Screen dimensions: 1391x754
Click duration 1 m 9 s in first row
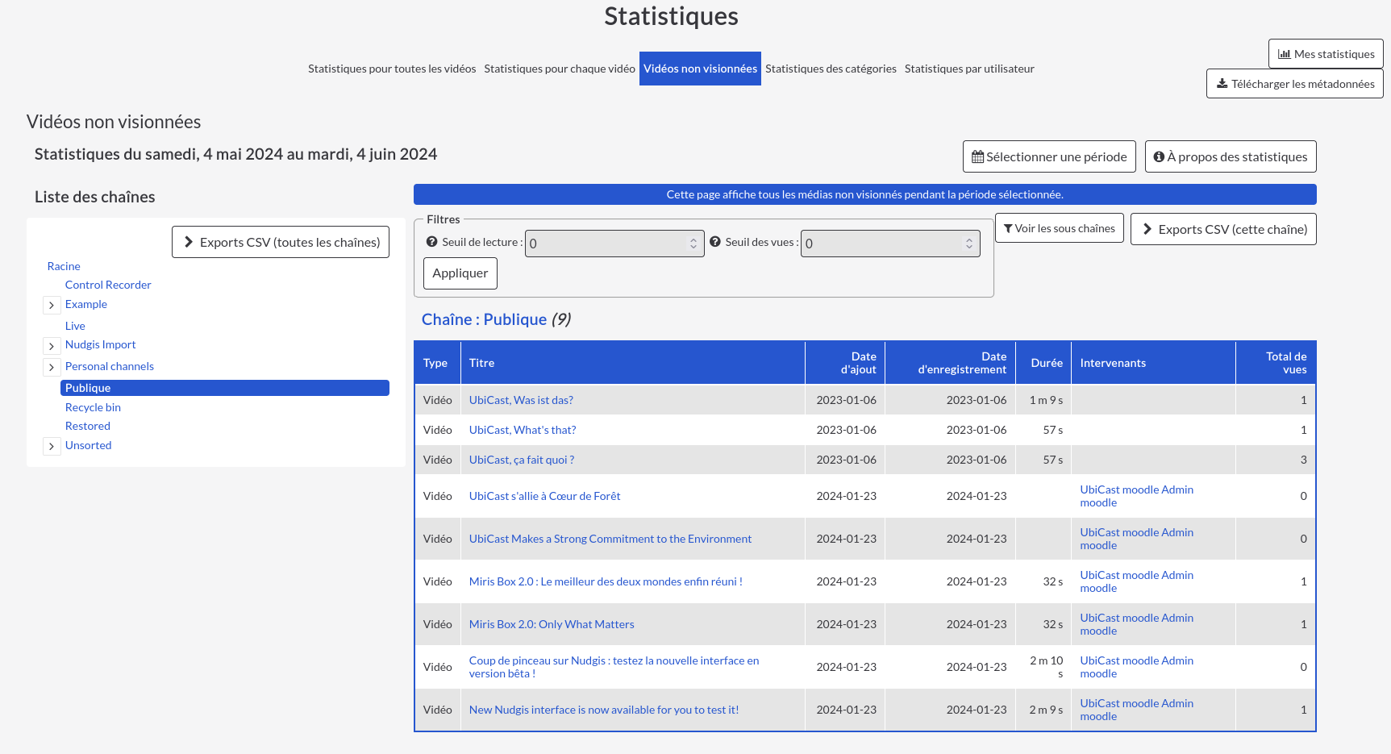pos(1046,400)
